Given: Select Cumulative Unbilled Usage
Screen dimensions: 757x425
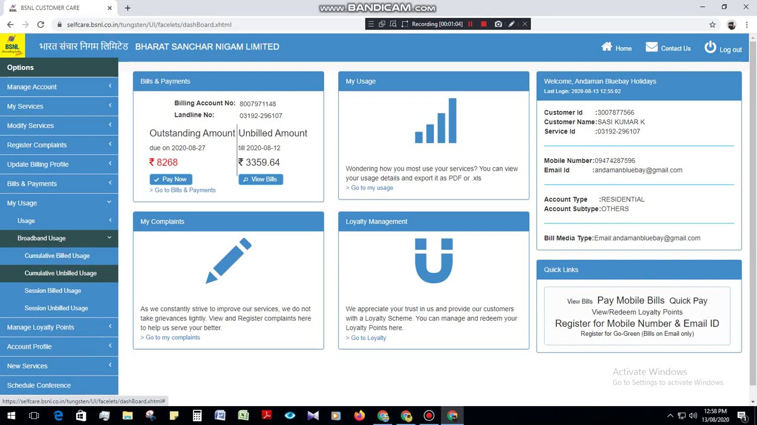Looking at the screenshot, I should (x=60, y=273).
